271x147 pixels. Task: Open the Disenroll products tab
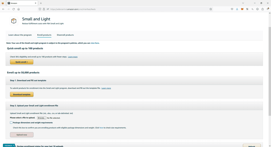point(65,35)
